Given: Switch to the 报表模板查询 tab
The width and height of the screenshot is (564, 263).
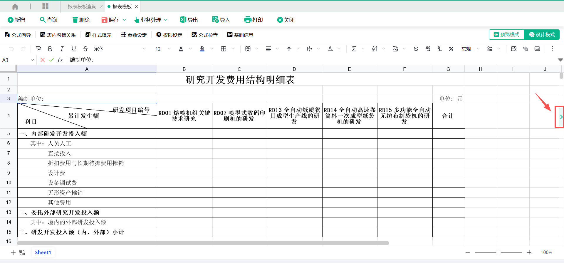Looking at the screenshot, I should pos(82,6).
